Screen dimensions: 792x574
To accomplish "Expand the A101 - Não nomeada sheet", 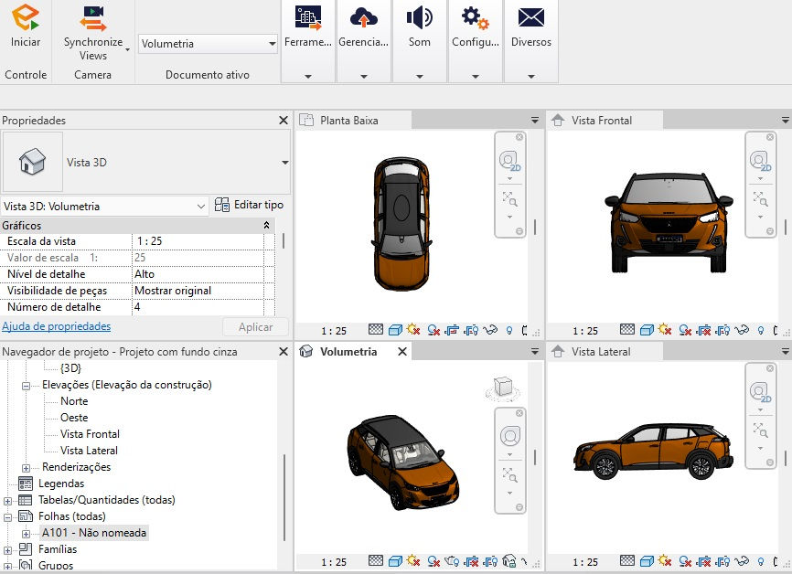I will (x=26, y=533).
